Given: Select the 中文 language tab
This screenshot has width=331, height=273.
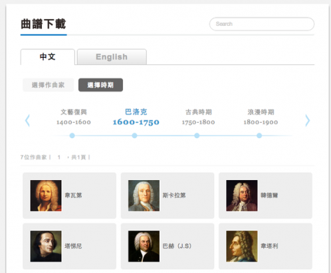Looking at the screenshot, I should 48,57.
